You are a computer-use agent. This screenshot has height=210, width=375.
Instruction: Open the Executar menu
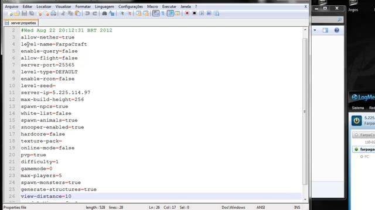coord(169,6)
